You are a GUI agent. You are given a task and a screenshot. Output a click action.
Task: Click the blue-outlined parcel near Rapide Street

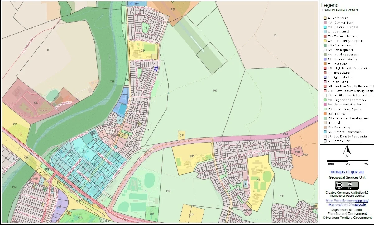point(156,69)
